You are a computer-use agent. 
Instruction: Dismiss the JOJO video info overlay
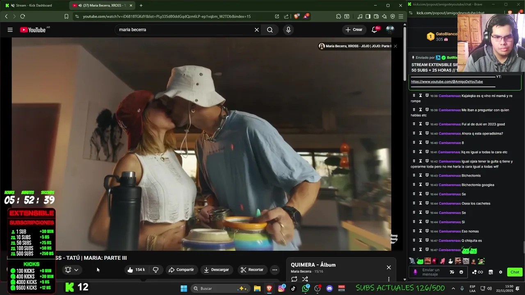coord(395,46)
